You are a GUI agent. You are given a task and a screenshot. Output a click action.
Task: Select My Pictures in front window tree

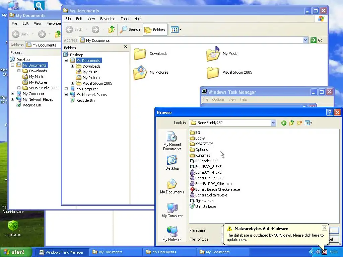point(89,78)
